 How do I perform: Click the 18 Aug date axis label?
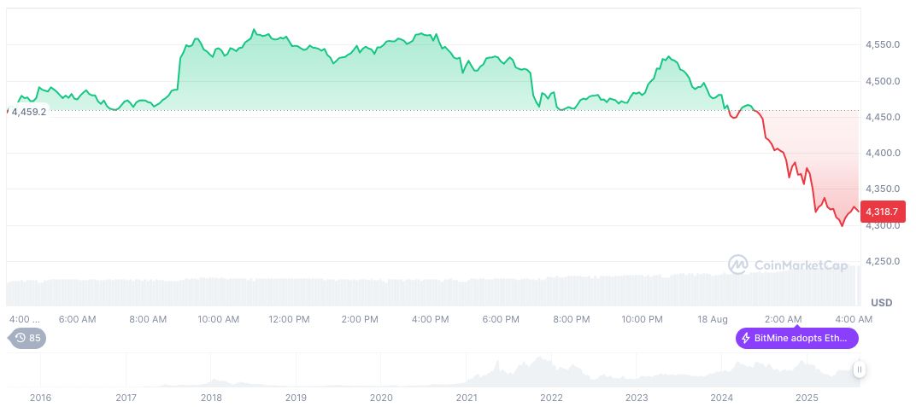point(712,319)
